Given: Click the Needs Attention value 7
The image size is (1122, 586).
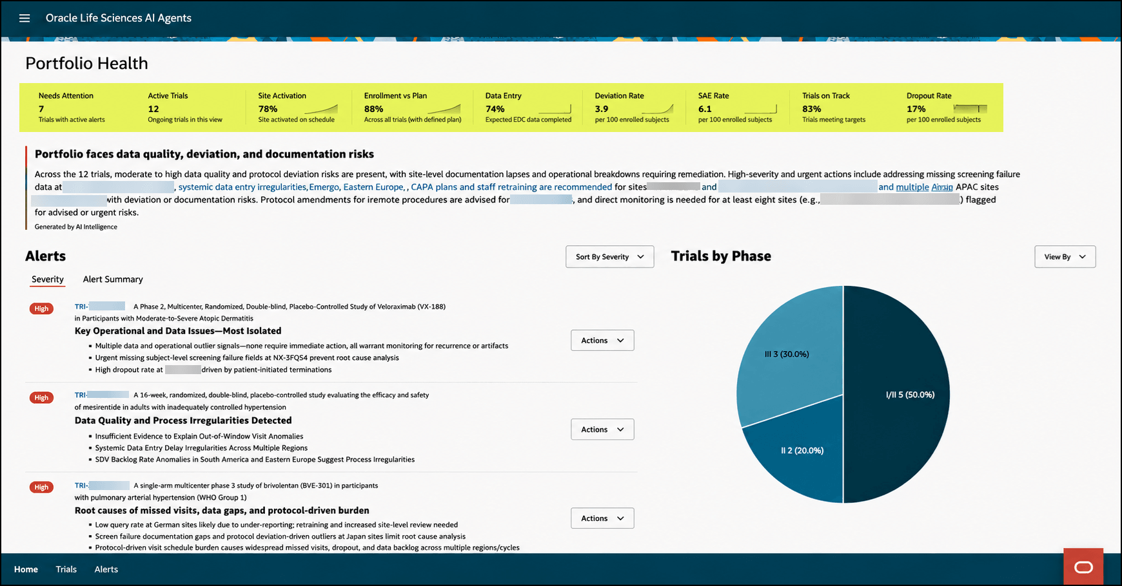Looking at the screenshot, I should tap(41, 109).
